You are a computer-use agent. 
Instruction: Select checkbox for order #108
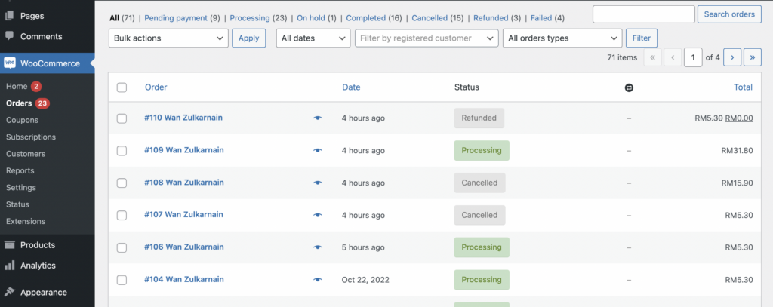pyautogui.click(x=122, y=183)
